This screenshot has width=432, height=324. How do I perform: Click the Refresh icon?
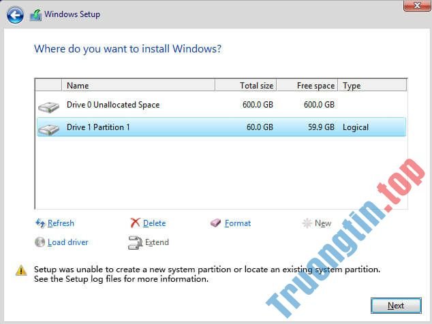click(x=40, y=223)
